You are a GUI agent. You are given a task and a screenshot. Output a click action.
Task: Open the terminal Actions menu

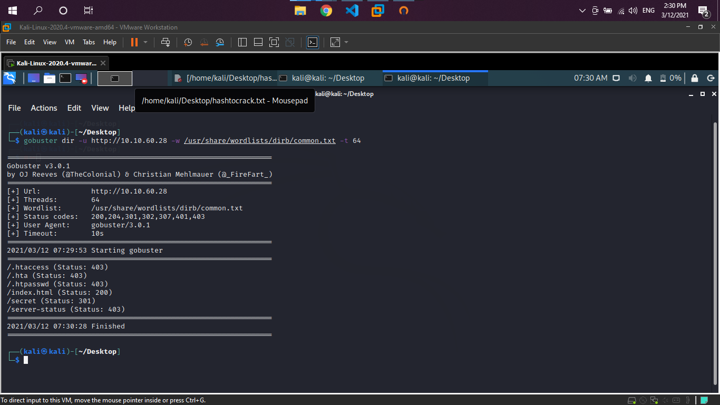coord(44,108)
